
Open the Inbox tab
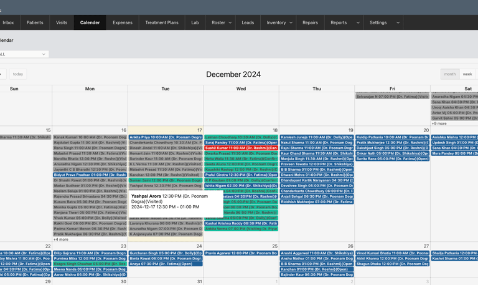8,22
